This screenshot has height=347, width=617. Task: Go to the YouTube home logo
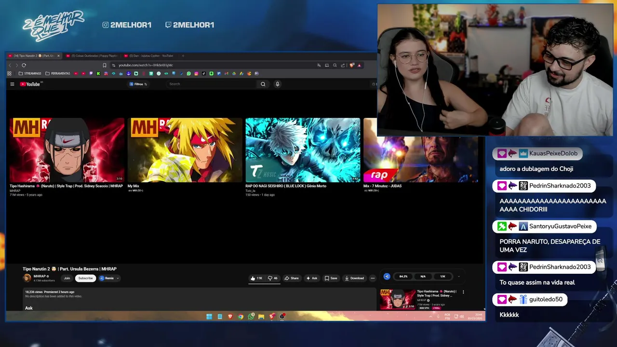point(30,84)
